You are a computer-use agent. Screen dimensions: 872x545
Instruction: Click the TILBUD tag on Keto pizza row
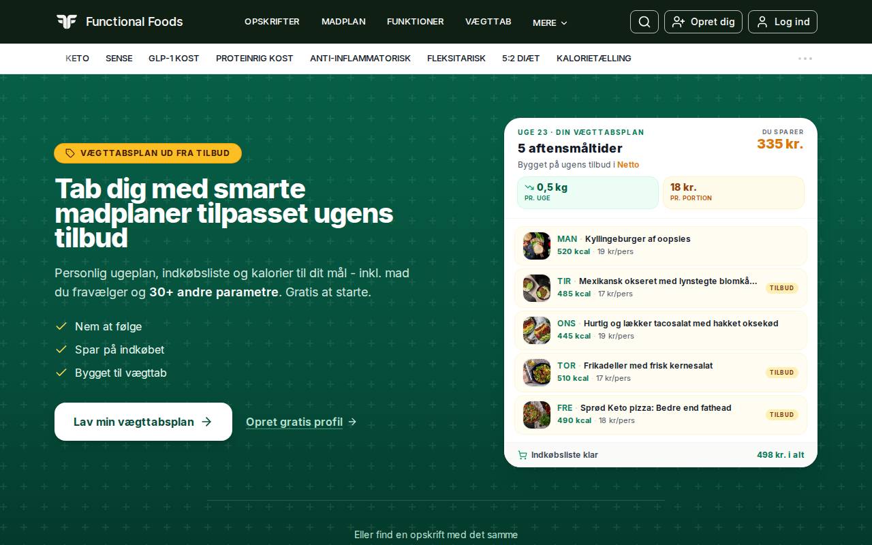pos(782,415)
